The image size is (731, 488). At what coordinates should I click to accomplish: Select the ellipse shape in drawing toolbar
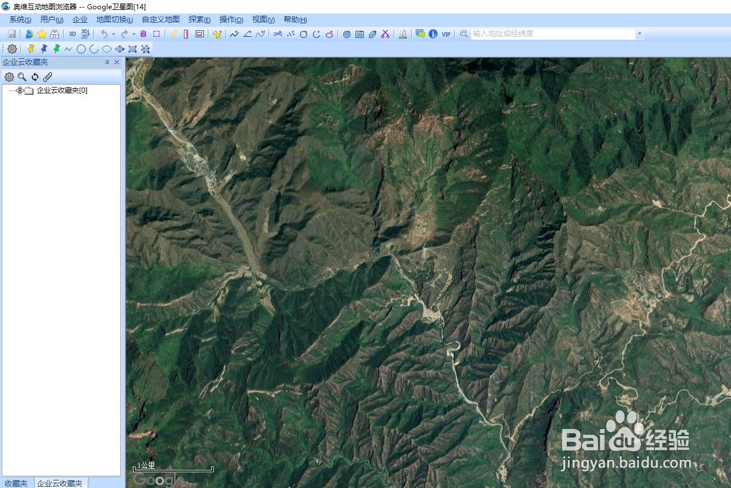(x=107, y=49)
